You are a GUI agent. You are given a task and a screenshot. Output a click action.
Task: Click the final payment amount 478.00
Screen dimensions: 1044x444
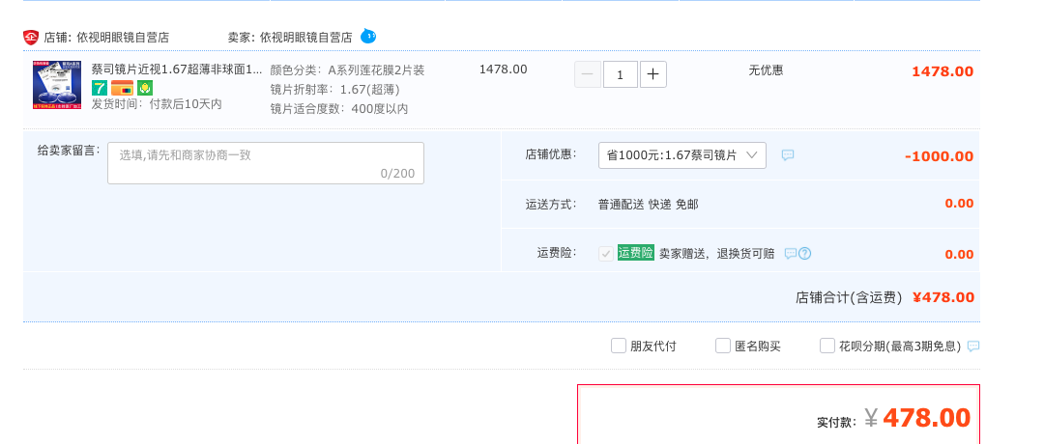click(x=926, y=418)
